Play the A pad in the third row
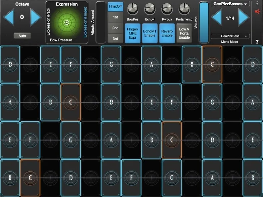 point(111,140)
